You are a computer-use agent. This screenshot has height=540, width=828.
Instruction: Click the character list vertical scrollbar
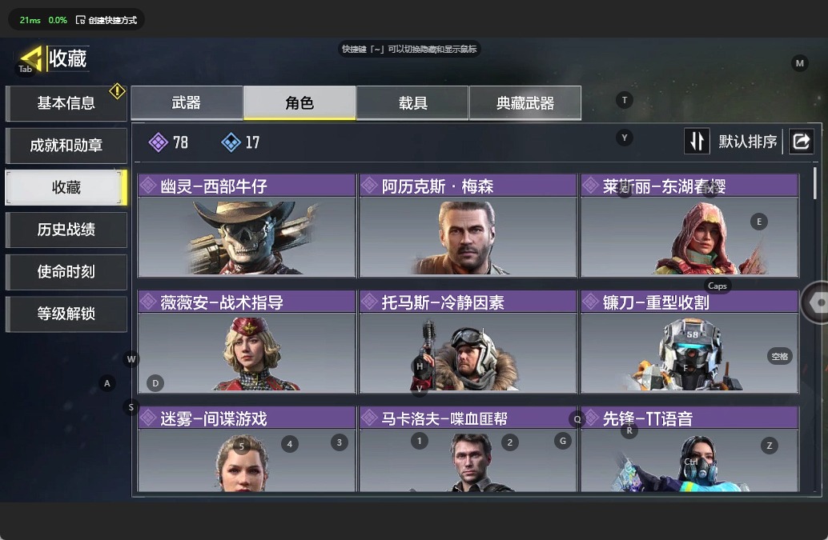[815, 183]
